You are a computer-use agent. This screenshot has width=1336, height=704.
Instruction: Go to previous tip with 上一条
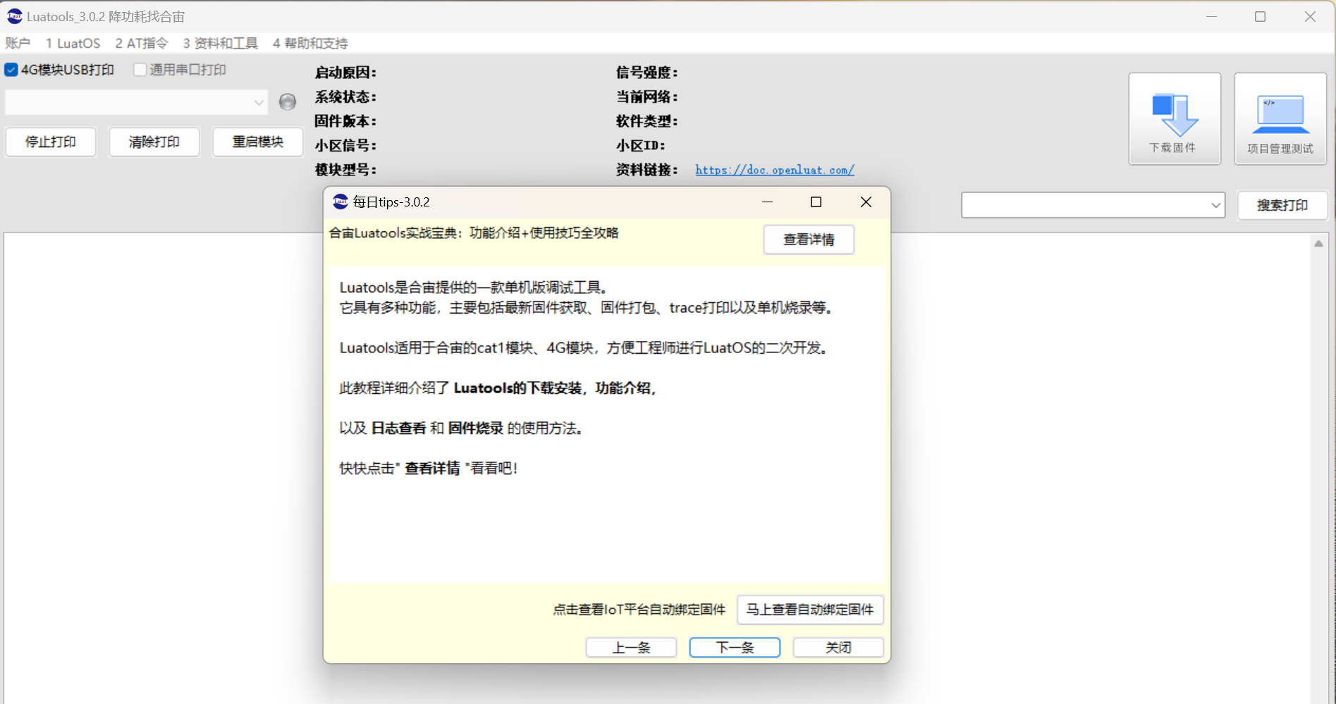click(x=631, y=648)
